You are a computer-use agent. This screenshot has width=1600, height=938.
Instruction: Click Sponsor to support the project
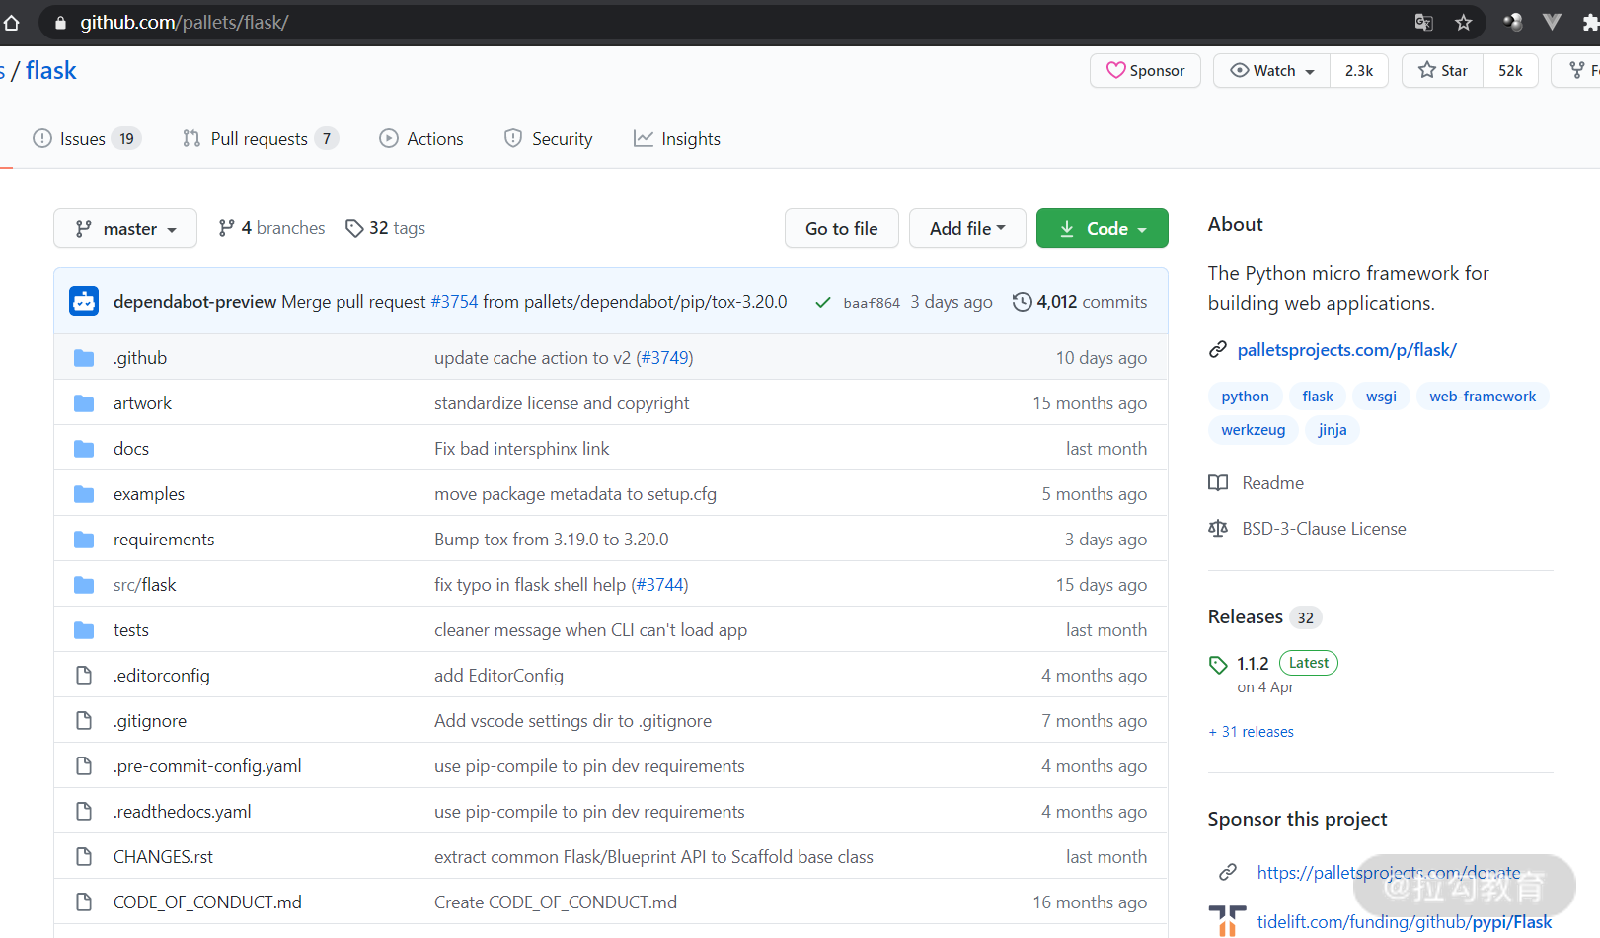(x=1144, y=70)
